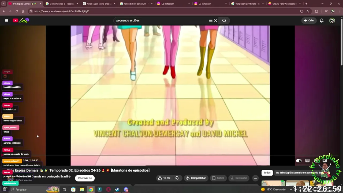Like the video with 10 mil

coord(164,178)
